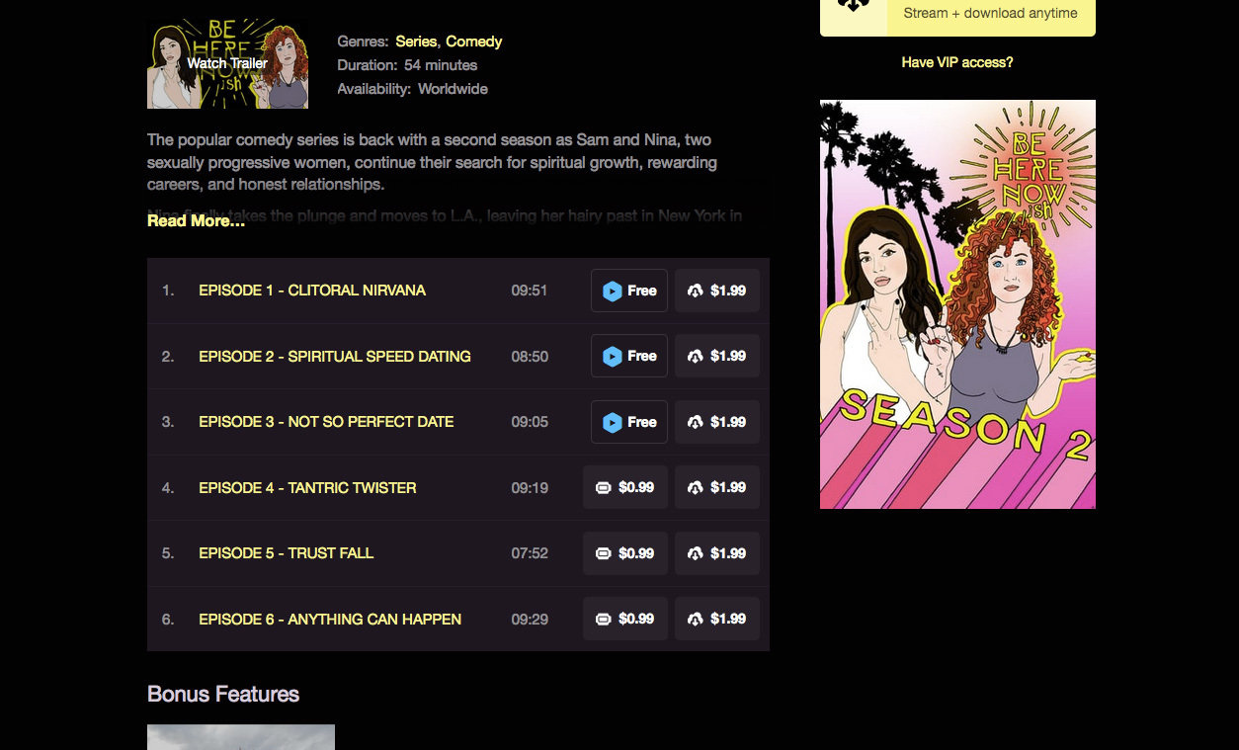Click the Duration 54 minutes text
Image resolution: width=1239 pixels, height=750 pixels.
tap(407, 65)
